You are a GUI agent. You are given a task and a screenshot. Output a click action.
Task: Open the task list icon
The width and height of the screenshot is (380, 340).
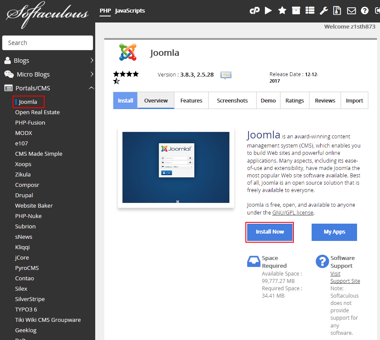[310, 11]
